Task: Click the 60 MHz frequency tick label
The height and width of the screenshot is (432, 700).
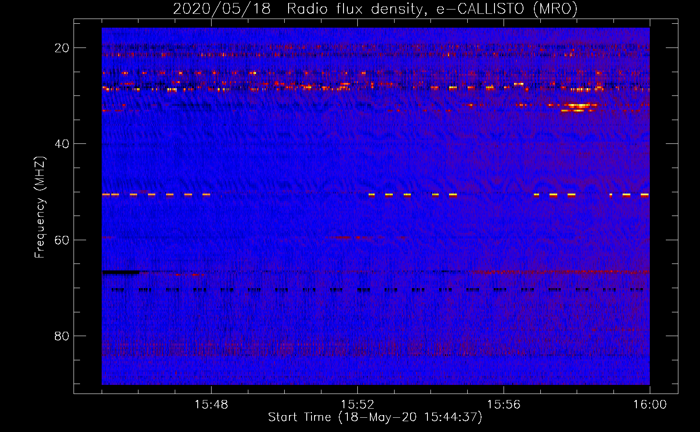Action: (x=62, y=240)
